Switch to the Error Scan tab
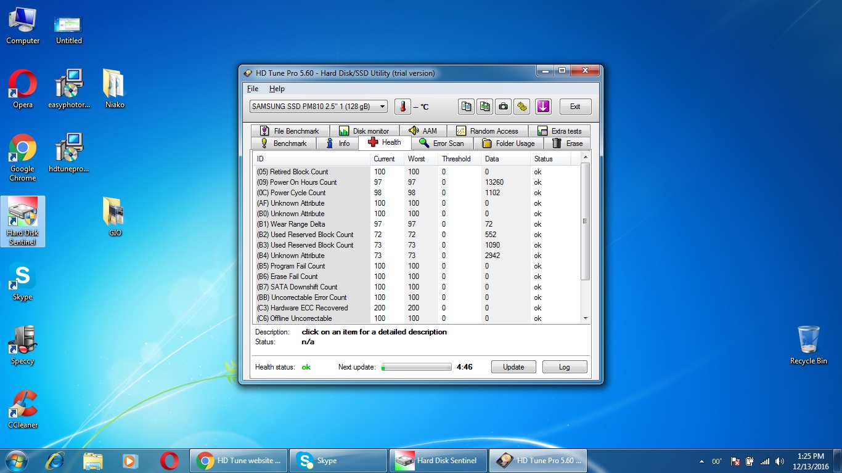This screenshot has height=473, width=842. (441, 144)
